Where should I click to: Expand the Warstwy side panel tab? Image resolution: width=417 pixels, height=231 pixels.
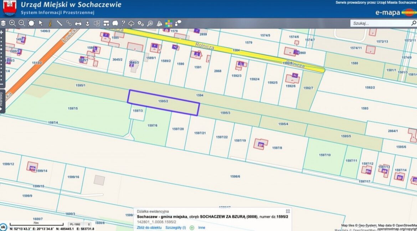tap(2, 101)
